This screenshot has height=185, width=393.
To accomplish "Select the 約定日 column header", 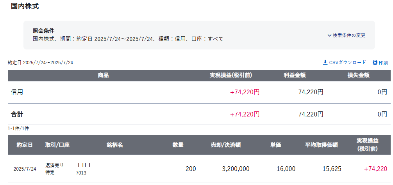I will pyautogui.click(x=25, y=145).
